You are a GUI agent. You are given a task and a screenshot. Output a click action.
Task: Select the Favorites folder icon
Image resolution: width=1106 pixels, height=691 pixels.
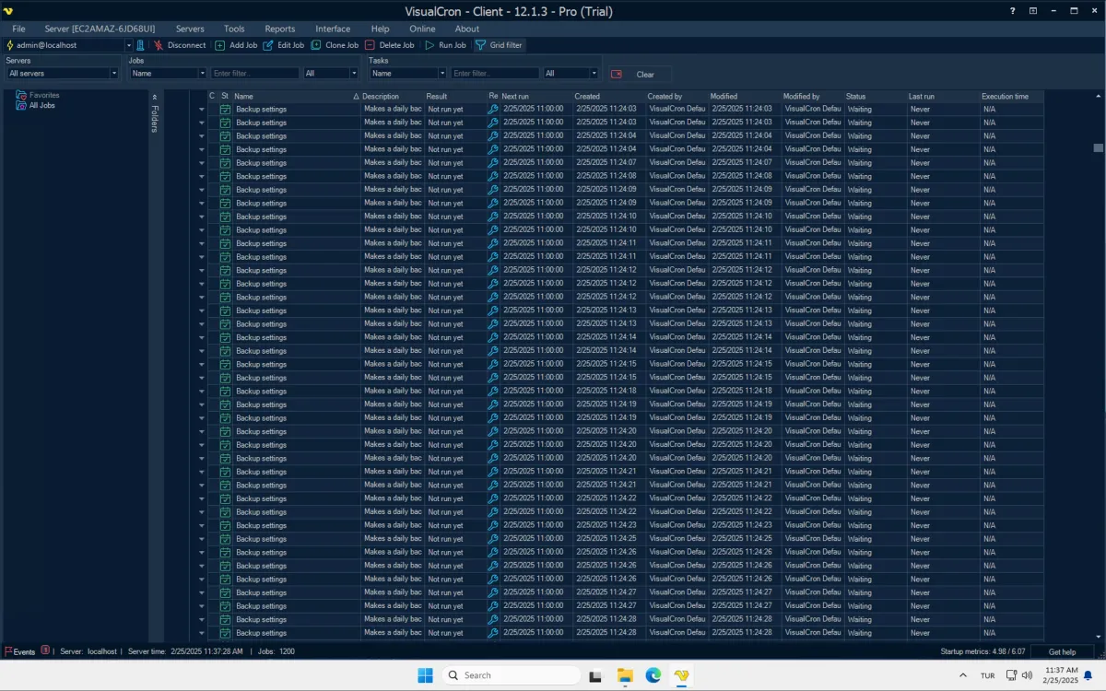(x=22, y=95)
